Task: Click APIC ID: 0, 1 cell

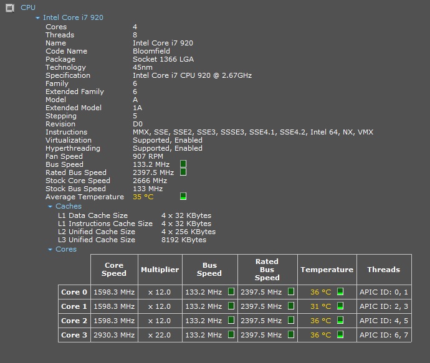Action: (x=384, y=292)
